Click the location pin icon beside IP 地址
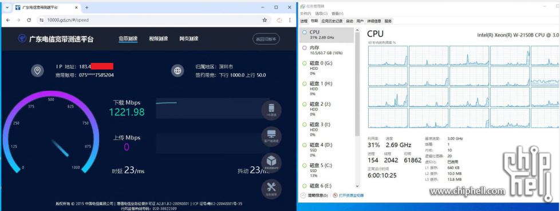 (37, 70)
